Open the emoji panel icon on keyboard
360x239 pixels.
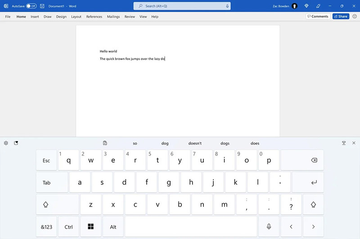click(16, 143)
